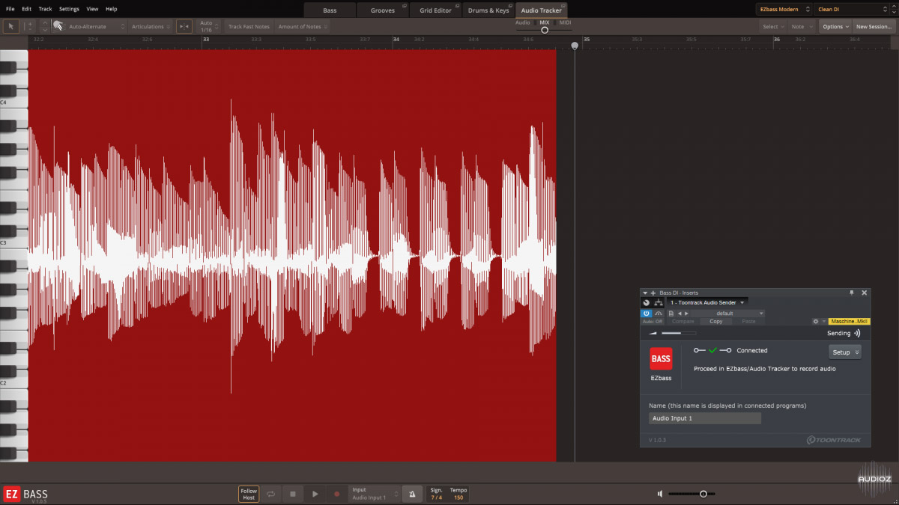The image size is (899, 505).
Task: Switch to the Grooves tab
Action: pyautogui.click(x=382, y=10)
